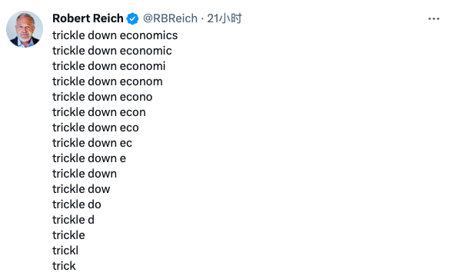Click the line 'trickle down econ'
Viewport: 449px width, 279px height.
99,112
